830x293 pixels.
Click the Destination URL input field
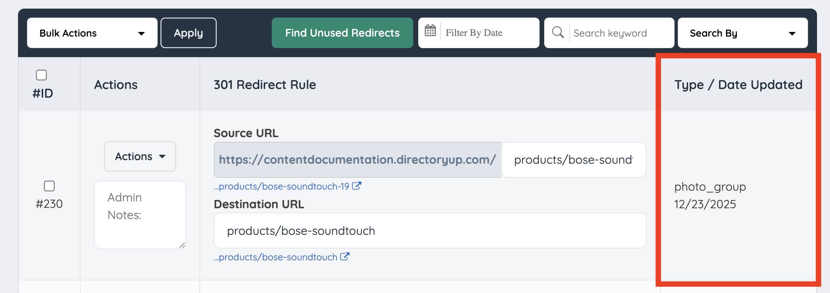[430, 231]
